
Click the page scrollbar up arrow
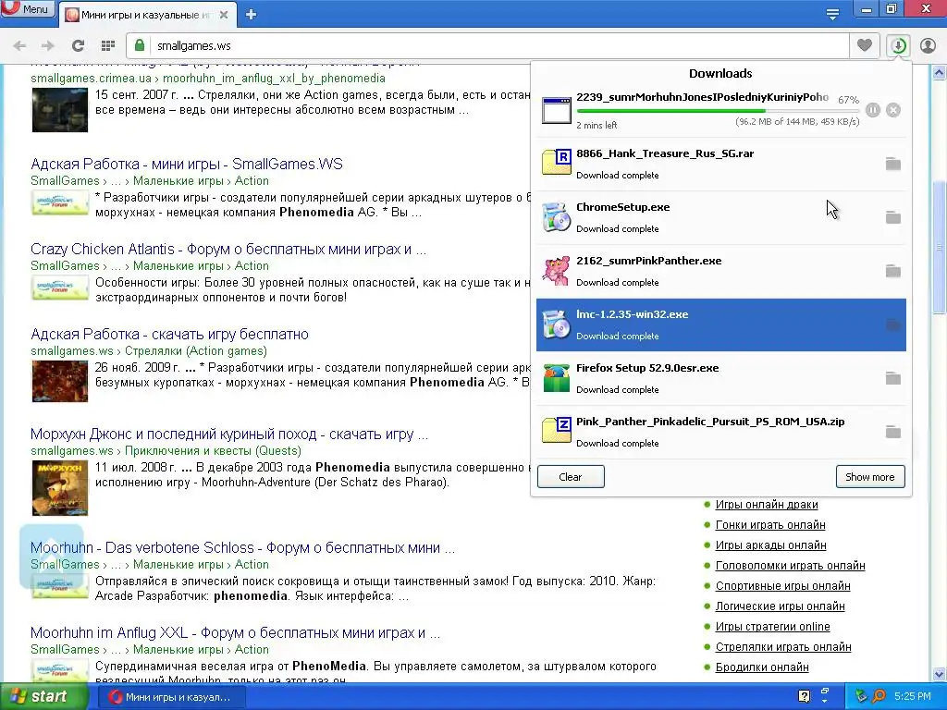tap(940, 73)
